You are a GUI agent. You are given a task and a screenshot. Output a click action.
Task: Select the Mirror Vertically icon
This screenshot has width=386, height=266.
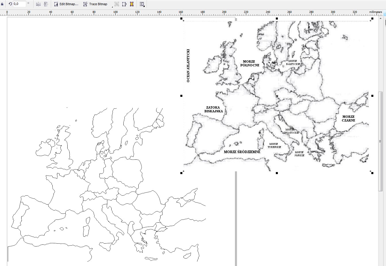click(x=45, y=4)
